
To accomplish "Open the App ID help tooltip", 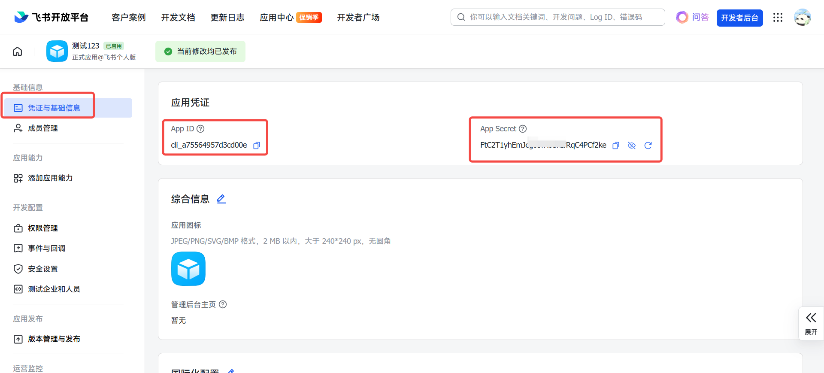I will pos(200,129).
